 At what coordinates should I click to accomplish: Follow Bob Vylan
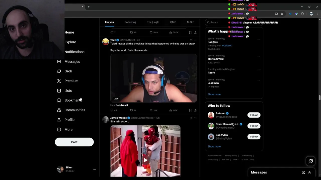pos(254,136)
